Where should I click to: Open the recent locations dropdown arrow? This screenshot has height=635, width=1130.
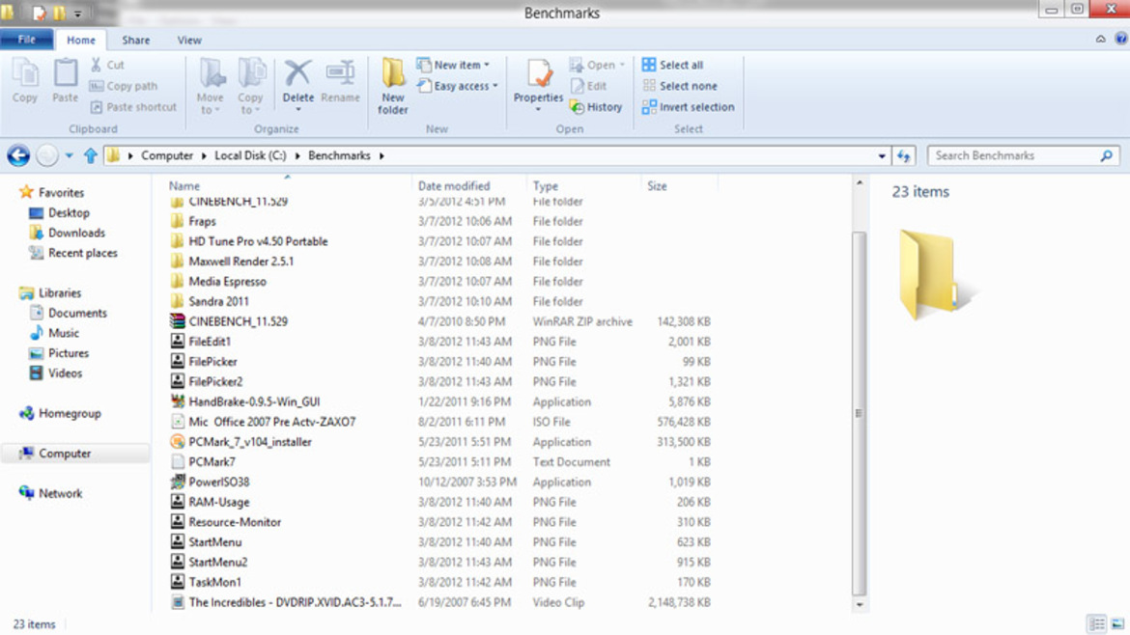click(x=69, y=155)
